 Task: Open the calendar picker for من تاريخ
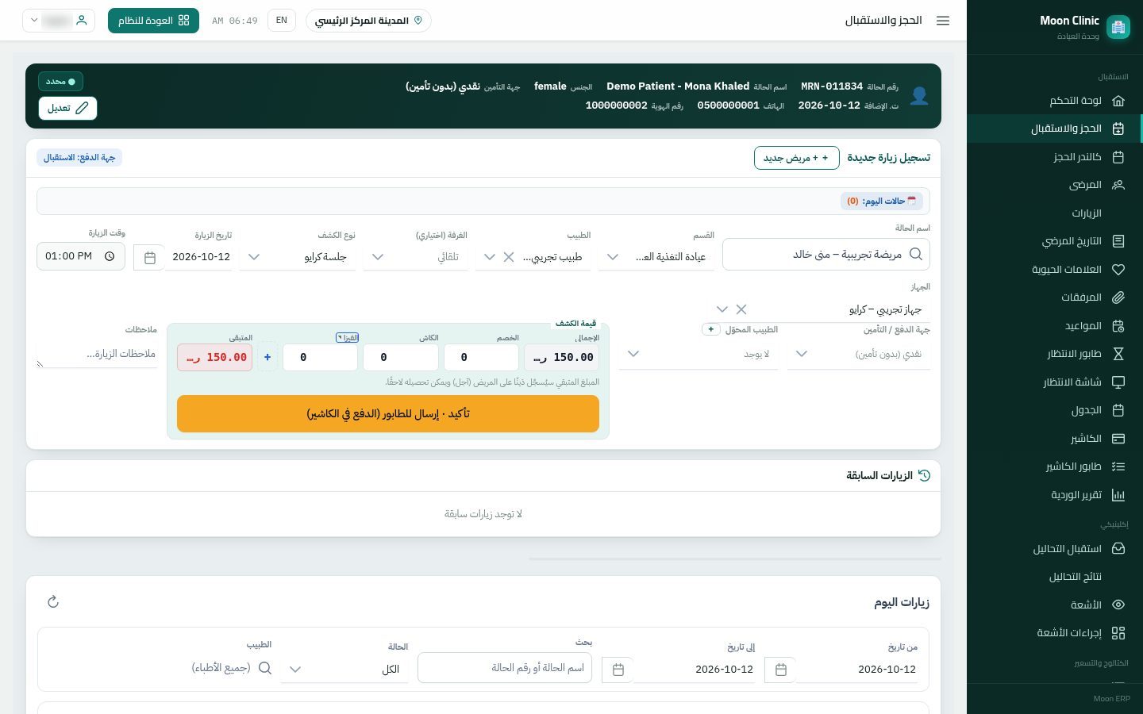coord(780,670)
